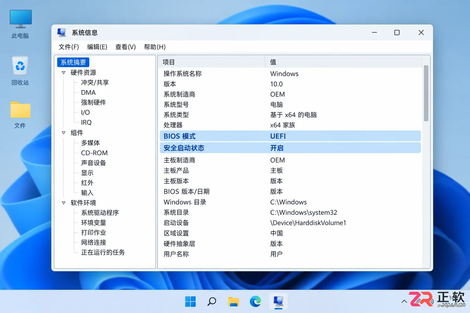Click the Windows Start button in taskbar
470x313 pixels.
190,302
